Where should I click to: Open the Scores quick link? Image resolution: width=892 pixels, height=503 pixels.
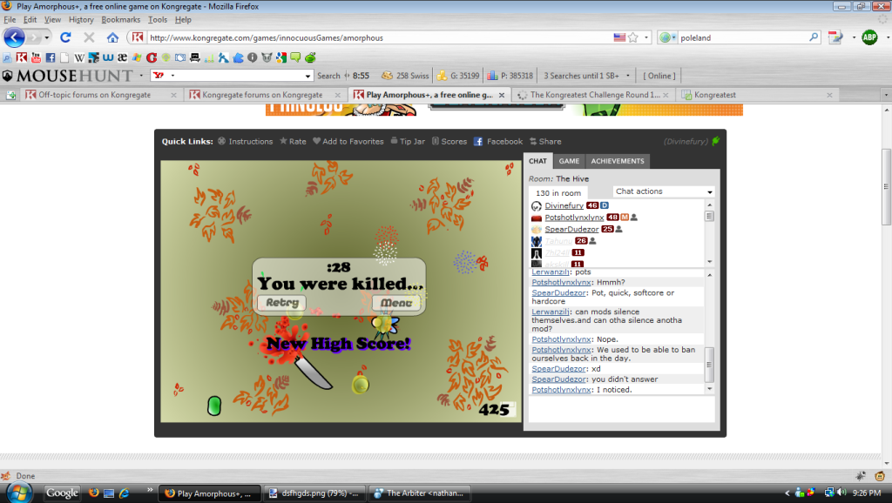(449, 142)
